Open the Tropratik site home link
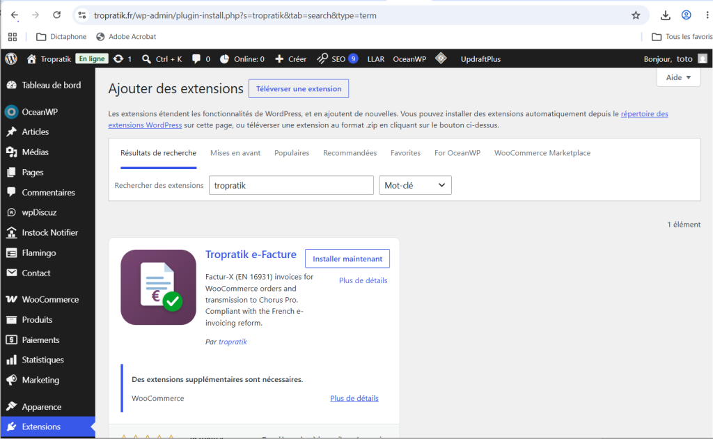The width and height of the screenshot is (713, 439). pyautogui.click(x=49, y=59)
